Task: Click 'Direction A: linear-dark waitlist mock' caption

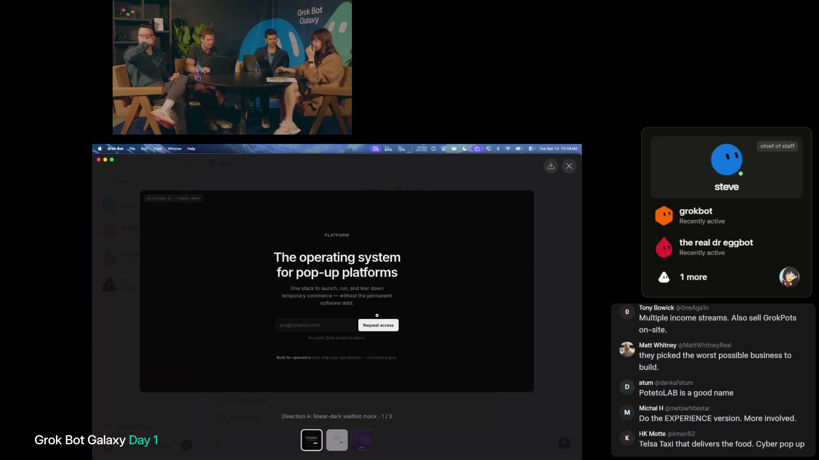Action: (329, 416)
